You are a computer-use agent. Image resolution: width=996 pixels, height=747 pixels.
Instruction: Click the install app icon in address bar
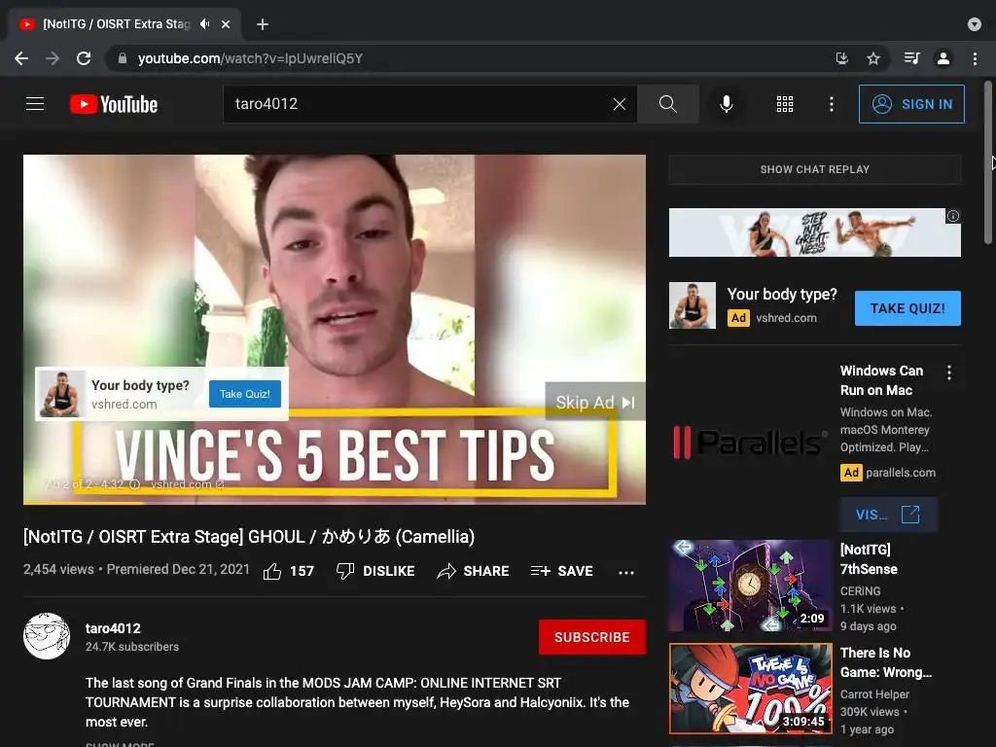click(x=842, y=58)
